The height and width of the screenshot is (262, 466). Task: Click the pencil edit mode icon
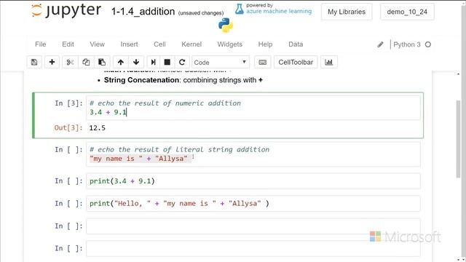380,44
